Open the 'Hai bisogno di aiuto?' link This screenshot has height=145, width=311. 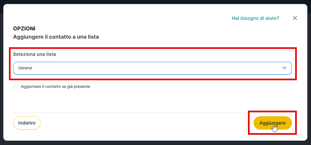point(255,18)
